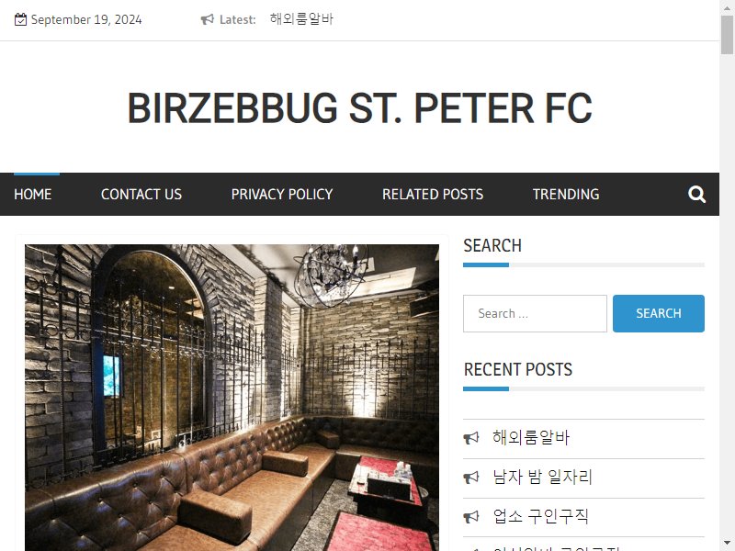Viewport: 735px width, 551px height.
Task: Go to the Home menu item
Action: tap(33, 194)
